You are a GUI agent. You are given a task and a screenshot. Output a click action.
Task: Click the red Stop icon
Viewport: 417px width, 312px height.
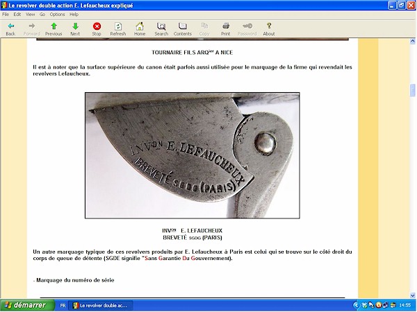[97, 26]
